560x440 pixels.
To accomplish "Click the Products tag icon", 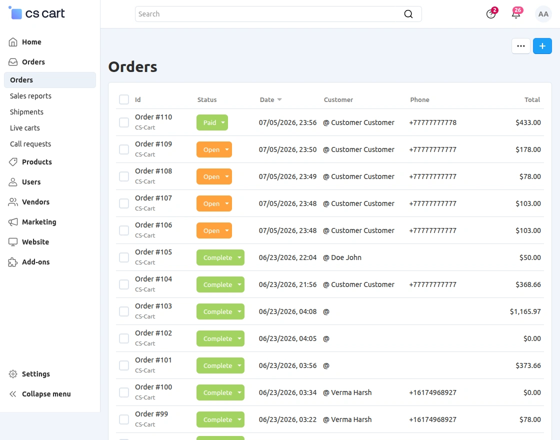I will [x=13, y=162].
